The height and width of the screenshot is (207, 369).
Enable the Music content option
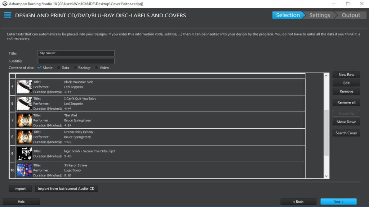click(x=40, y=68)
